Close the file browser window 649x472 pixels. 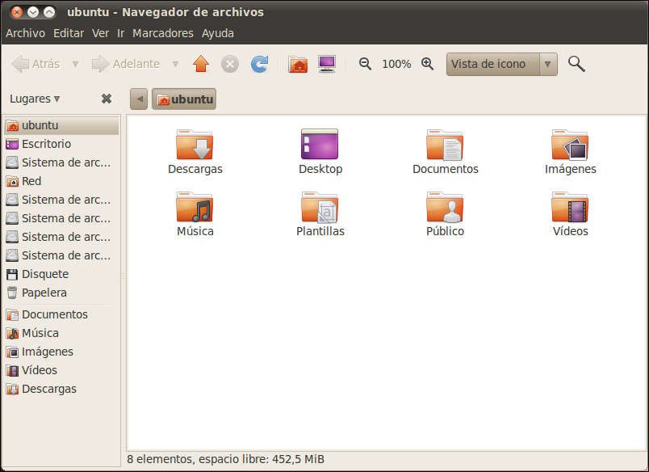[17, 12]
